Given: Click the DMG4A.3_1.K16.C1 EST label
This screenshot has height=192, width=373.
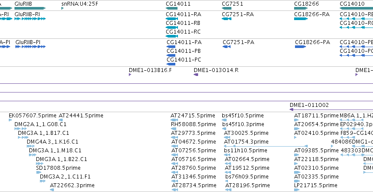Looking at the screenshot, I should 52,142.
